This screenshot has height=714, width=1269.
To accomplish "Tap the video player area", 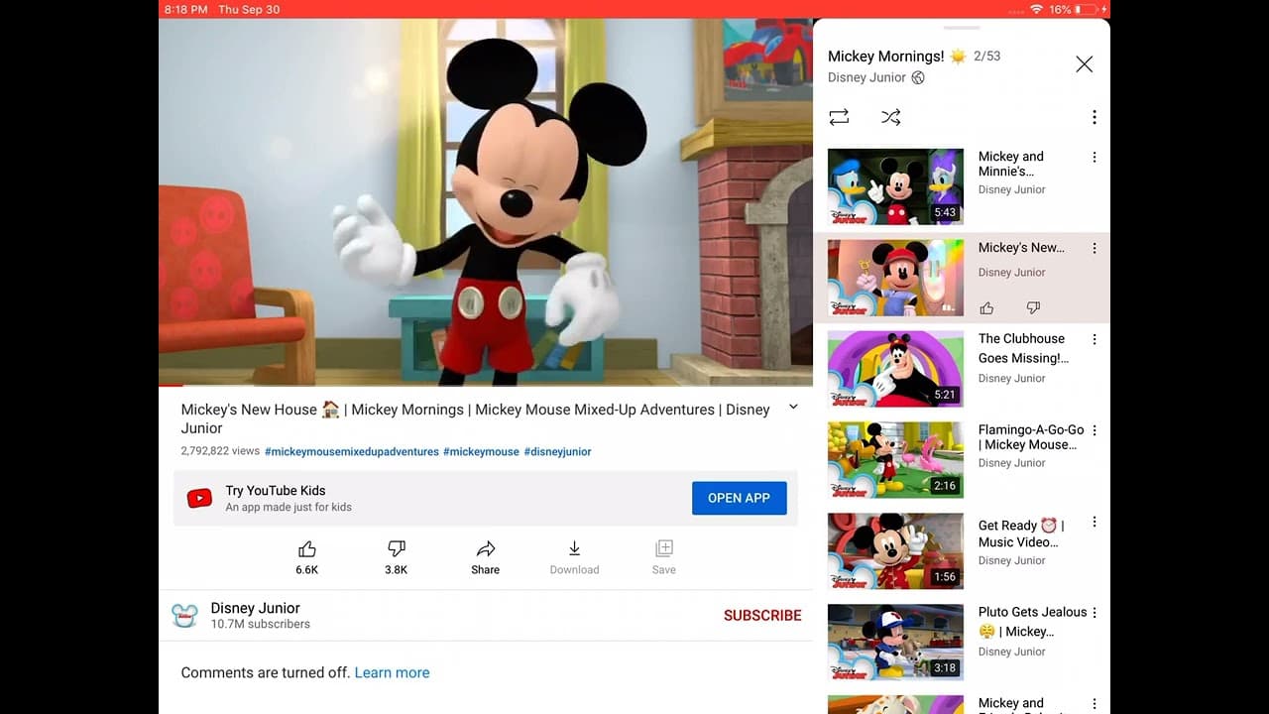I will 486,201.
